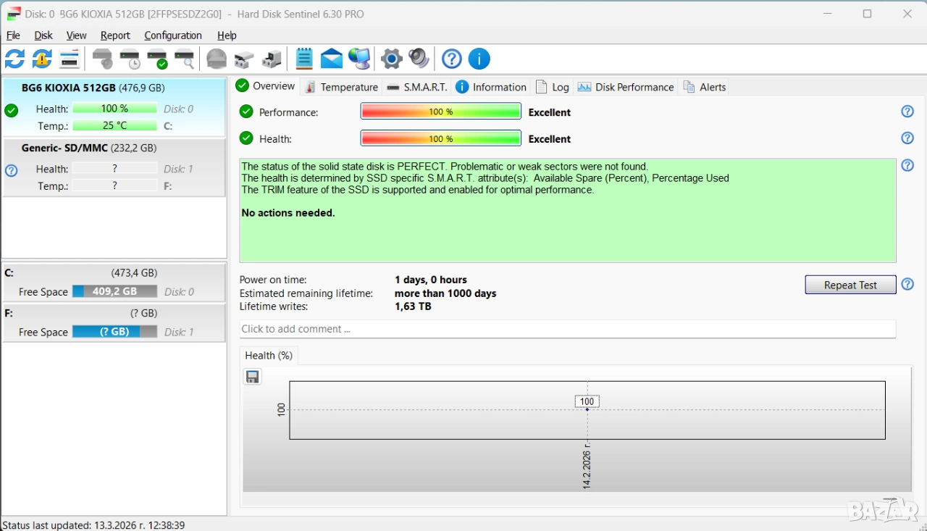927x531 pixels.
Task: Open the Disk menu
Action: click(x=43, y=35)
